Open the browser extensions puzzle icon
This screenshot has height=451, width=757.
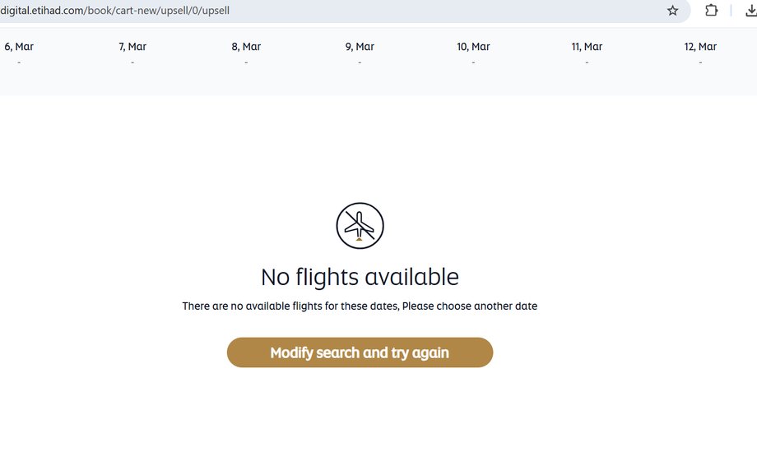click(712, 11)
